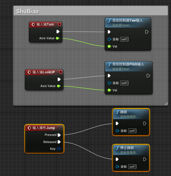The width and height of the screenshot is (171, 176).
Task: Click the 目标 pin on 停止跳跃 node
Action: point(117,167)
